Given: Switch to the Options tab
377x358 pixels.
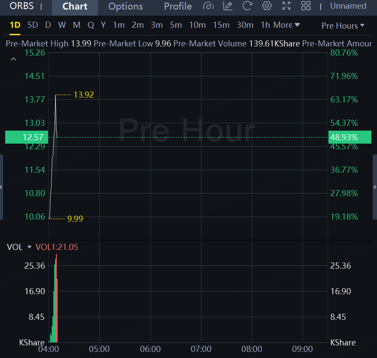Looking at the screenshot, I should [x=126, y=7].
